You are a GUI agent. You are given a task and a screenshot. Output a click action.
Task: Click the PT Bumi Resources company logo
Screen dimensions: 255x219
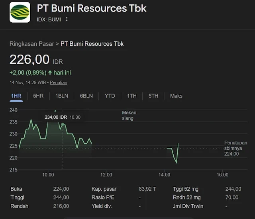(20, 12)
